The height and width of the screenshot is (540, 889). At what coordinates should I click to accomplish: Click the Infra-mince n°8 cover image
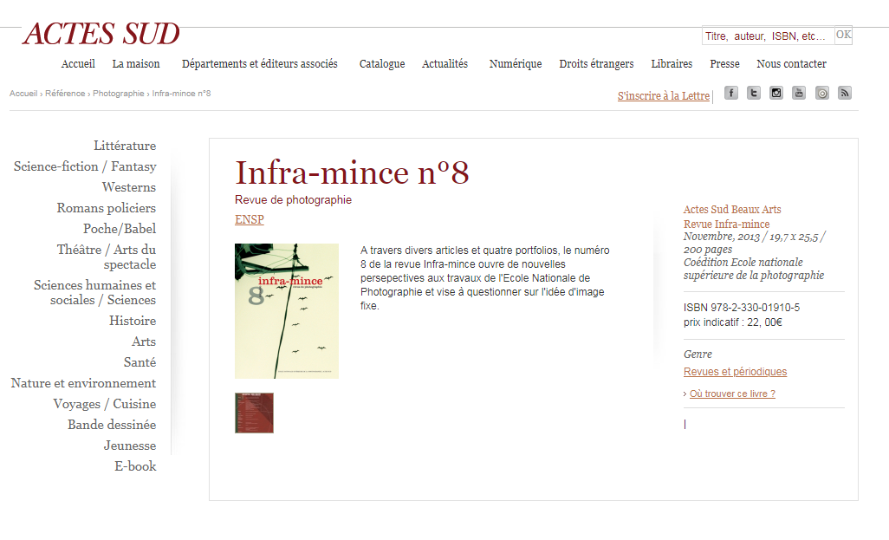click(287, 311)
